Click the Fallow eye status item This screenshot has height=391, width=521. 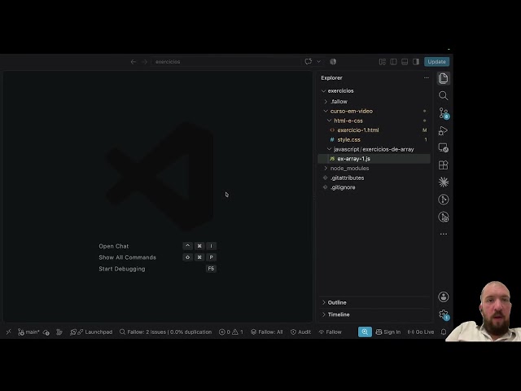point(330,332)
